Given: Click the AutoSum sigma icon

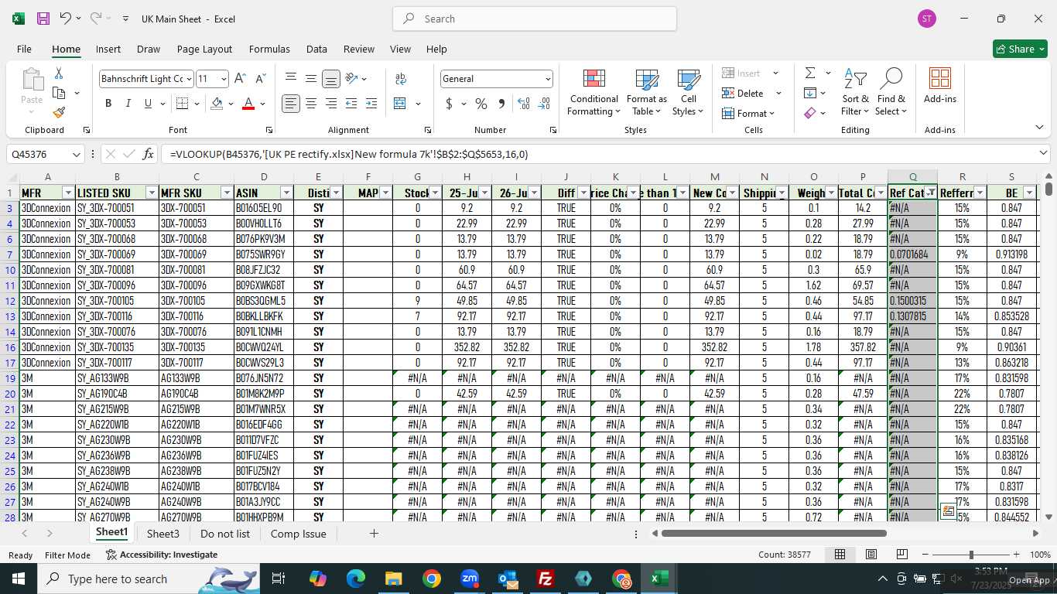Looking at the screenshot, I should pos(810,73).
